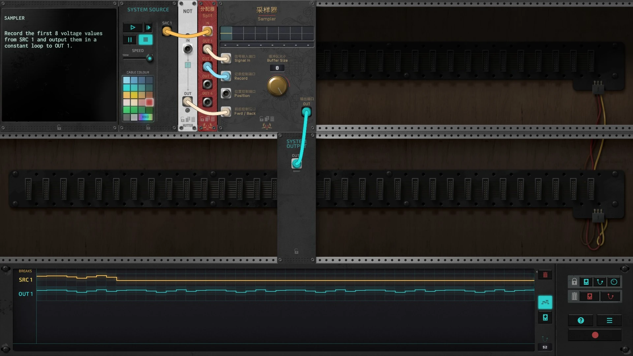Click the Buffer Size value field
633x356 pixels.
(277, 68)
